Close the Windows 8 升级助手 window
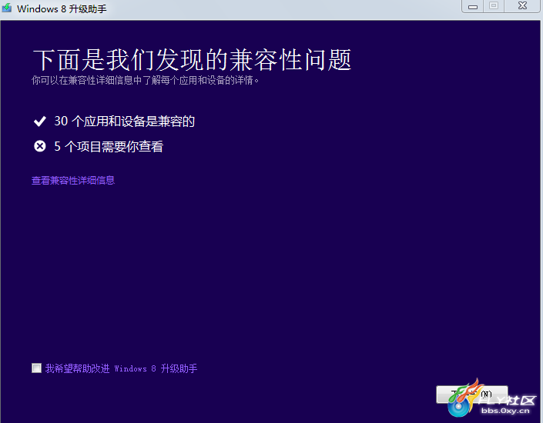Image resolution: width=543 pixels, height=423 pixels. (522, 6)
